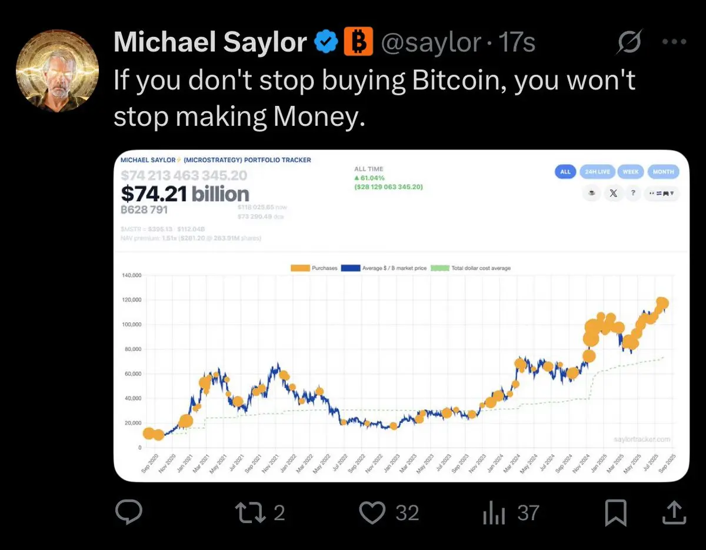Switch to the WEEK range tab
Viewport: 706px width, 550px height.
click(631, 172)
